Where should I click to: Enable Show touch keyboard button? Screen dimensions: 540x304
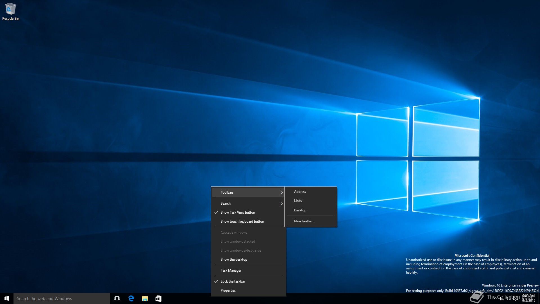[x=248, y=222]
